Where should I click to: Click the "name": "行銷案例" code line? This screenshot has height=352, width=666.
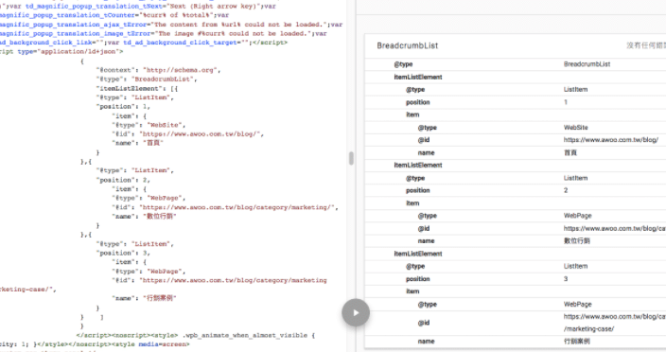[144, 298]
